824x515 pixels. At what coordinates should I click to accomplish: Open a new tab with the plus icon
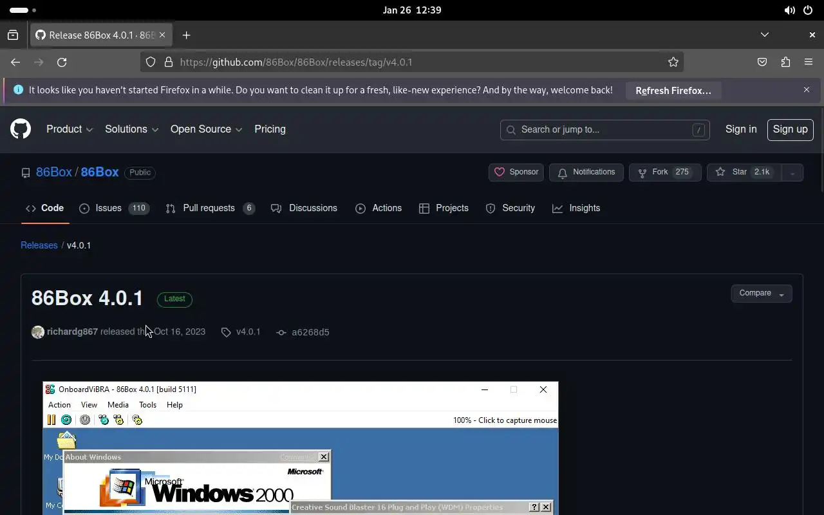tap(186, 35)
